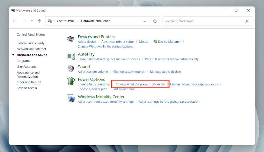
Task: Open Device Manager
Action: [x=169, y=42]
